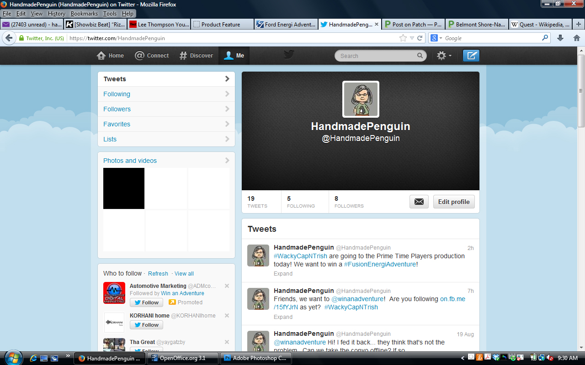Dismiss the Automotive Marketing follow suggestion
This screenshot has width=585, height=365.
pos(227,286)
